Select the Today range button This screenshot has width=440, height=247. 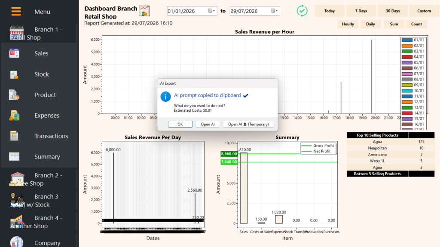(330, 11)
